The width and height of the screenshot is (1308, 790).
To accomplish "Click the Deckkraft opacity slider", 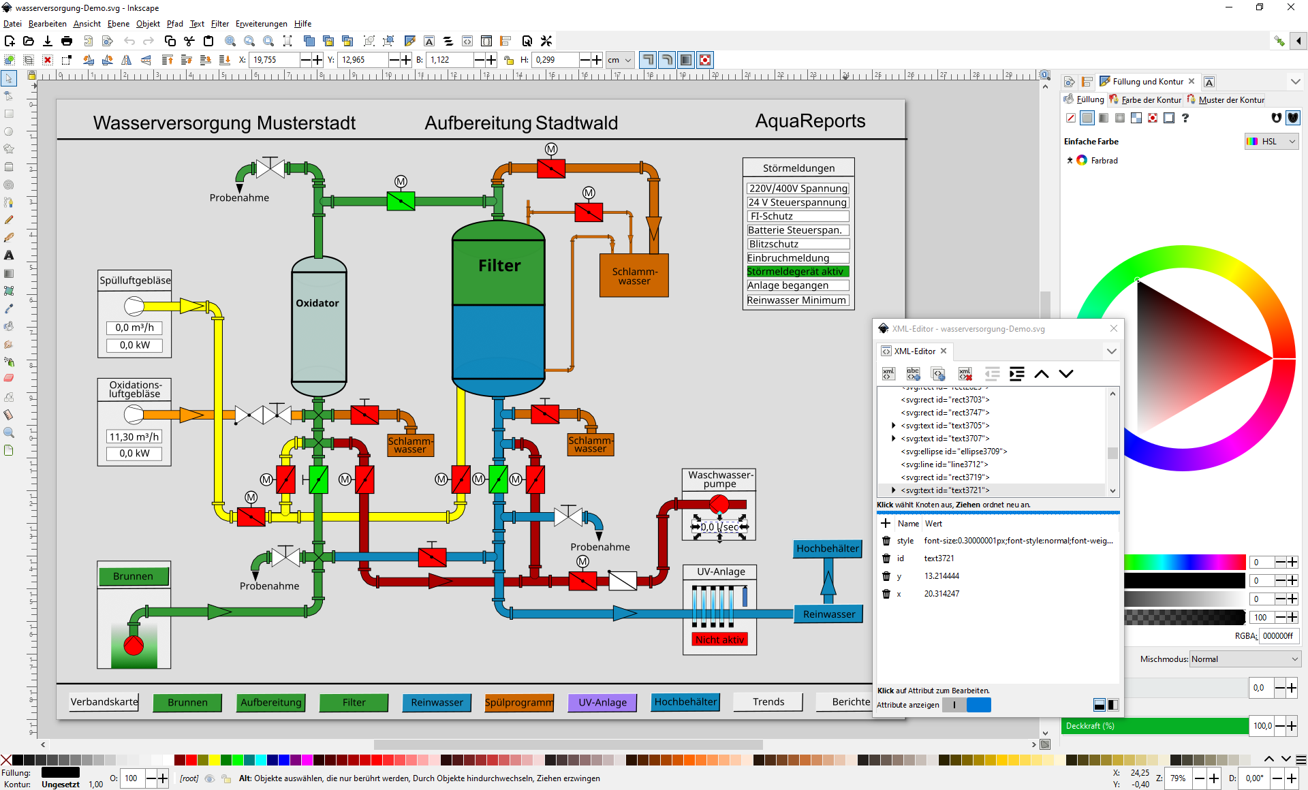I will point(1155,726).
